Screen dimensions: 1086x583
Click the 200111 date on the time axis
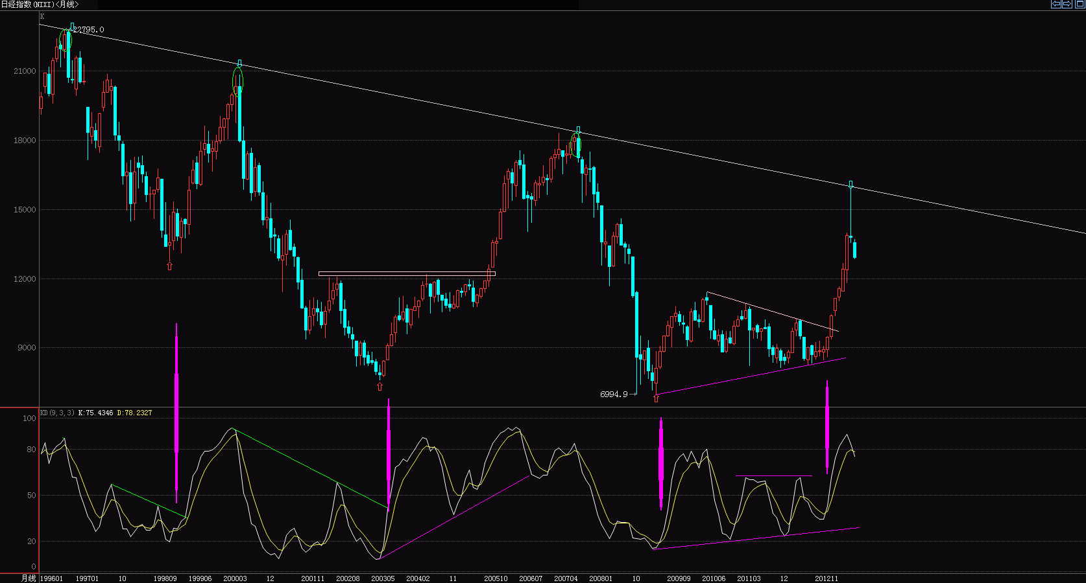pos(313,578)
